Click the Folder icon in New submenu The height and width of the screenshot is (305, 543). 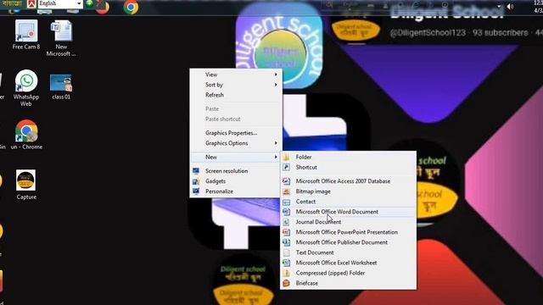tap(287, 157)
